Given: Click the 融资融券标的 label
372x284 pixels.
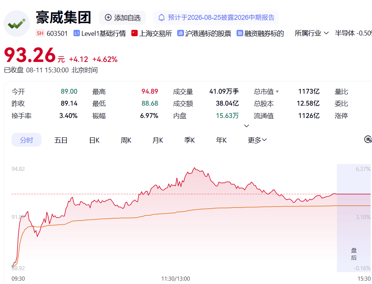Looking at the screenshot, I should tap(264, 34).
